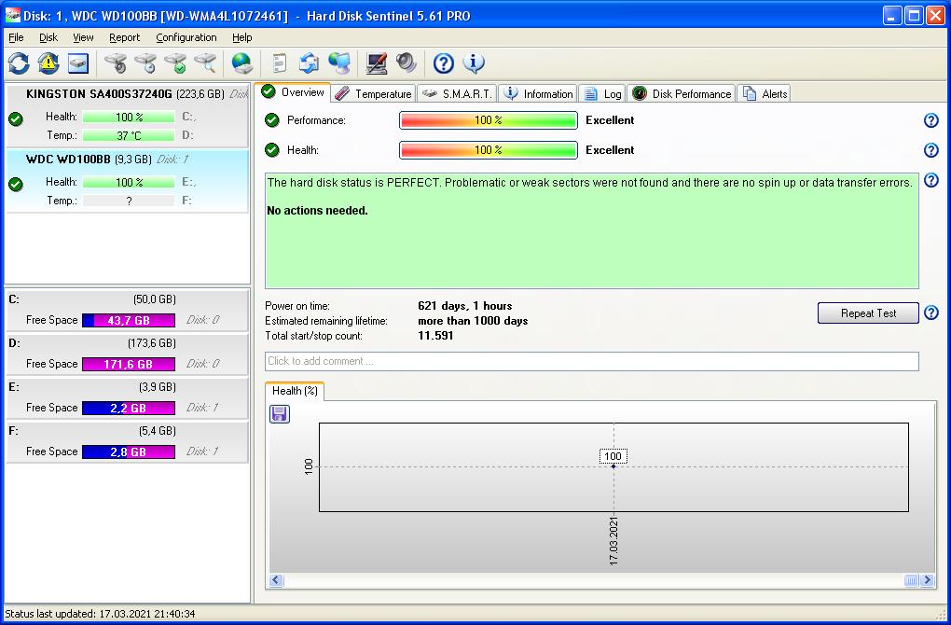Click the WDC disk unknown temperature '?' field

129,201
